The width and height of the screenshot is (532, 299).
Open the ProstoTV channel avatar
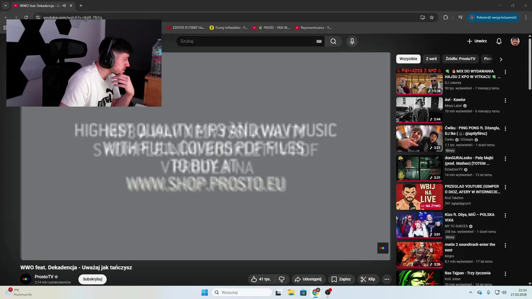point(26,279)
